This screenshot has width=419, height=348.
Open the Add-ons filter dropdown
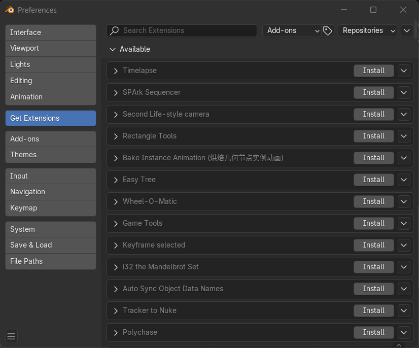292,31
